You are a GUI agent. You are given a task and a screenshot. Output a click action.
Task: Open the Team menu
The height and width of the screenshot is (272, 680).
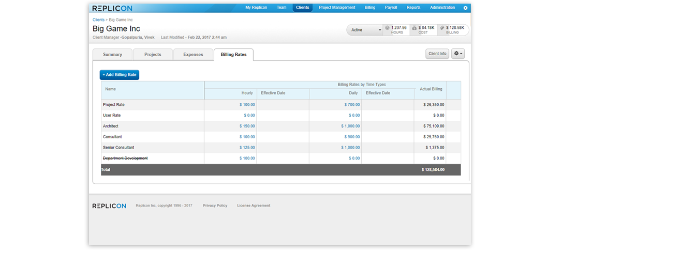click(282, 8)
